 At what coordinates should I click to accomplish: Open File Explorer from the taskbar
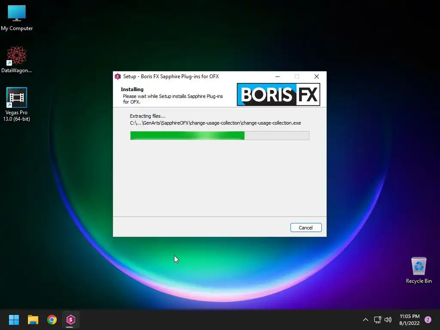point(33,320)
